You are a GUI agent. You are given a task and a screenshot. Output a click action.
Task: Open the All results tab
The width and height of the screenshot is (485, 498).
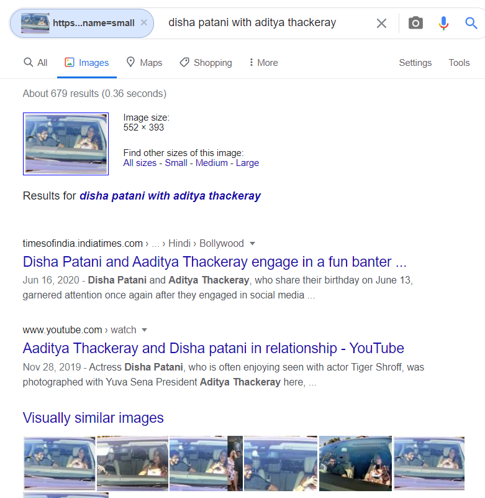35,63
